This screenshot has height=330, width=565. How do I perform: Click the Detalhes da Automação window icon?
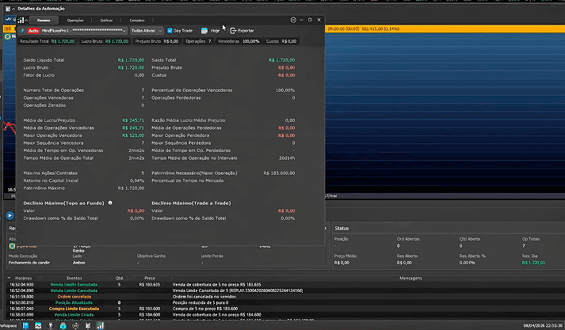point(8,9)
